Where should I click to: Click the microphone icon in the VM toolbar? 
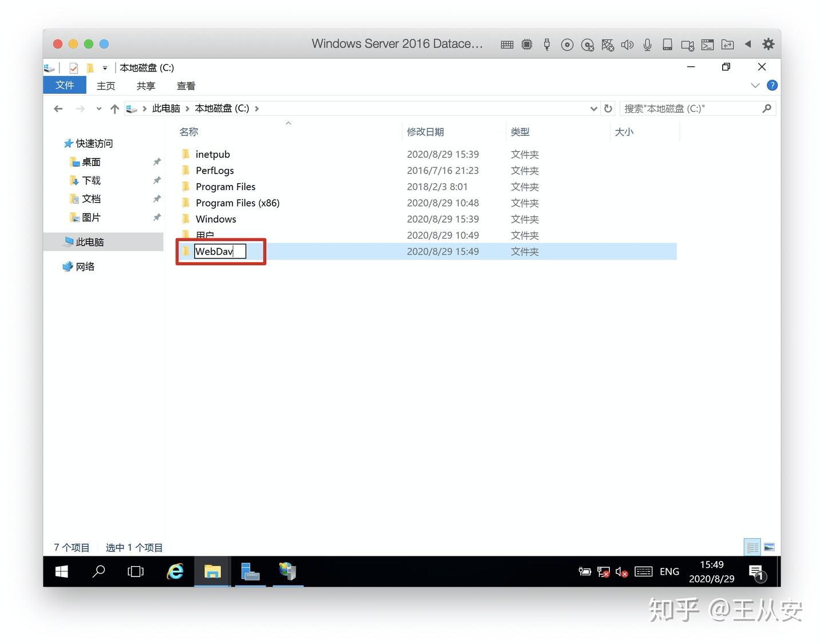pyautogui.click(x=647, y=44)
